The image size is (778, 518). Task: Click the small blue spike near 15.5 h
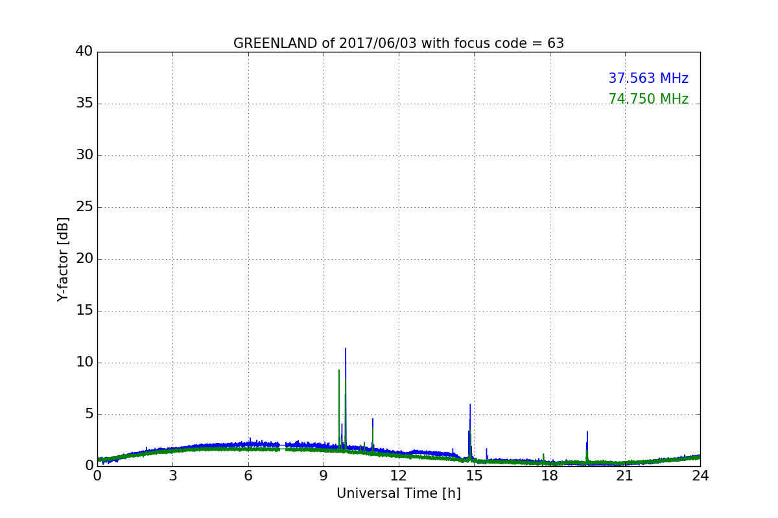486,453
